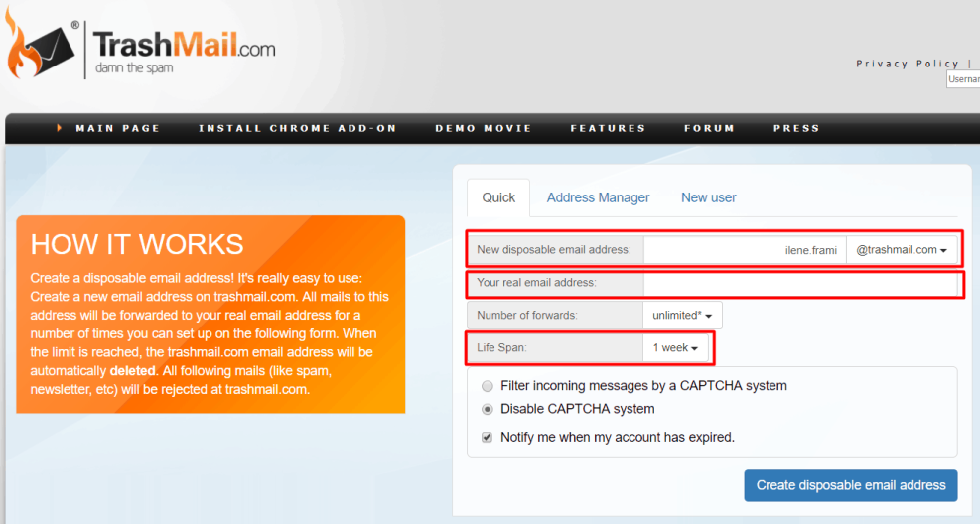The width and height of the screenshot is (980, 524).
Task: Select Disable CAPTCHA system radio button
Action: click(487, 409)
